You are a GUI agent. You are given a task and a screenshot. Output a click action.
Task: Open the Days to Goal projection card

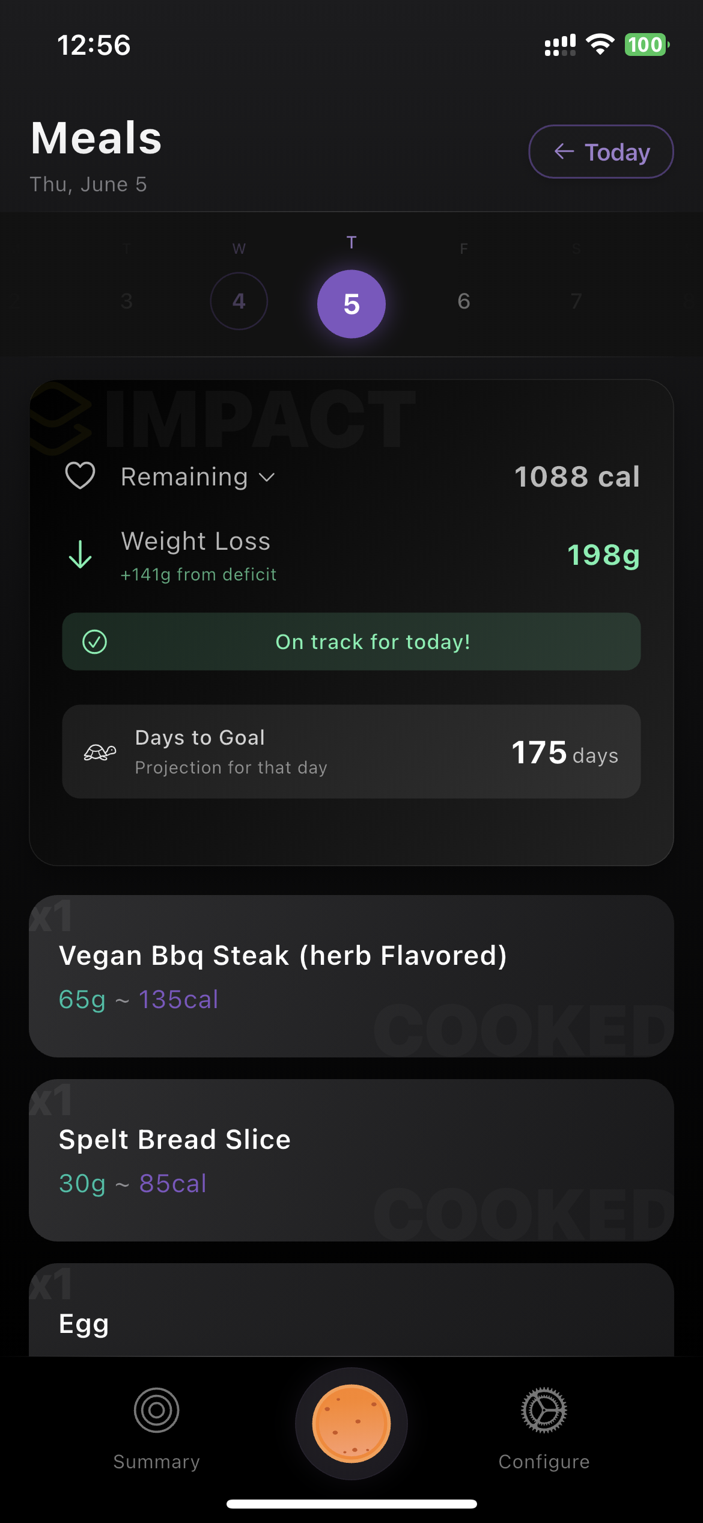(x=351, y=752)
